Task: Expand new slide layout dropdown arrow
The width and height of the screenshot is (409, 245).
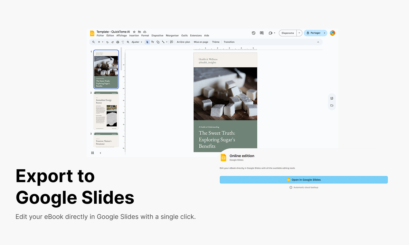Action: [x=103, y=42]
